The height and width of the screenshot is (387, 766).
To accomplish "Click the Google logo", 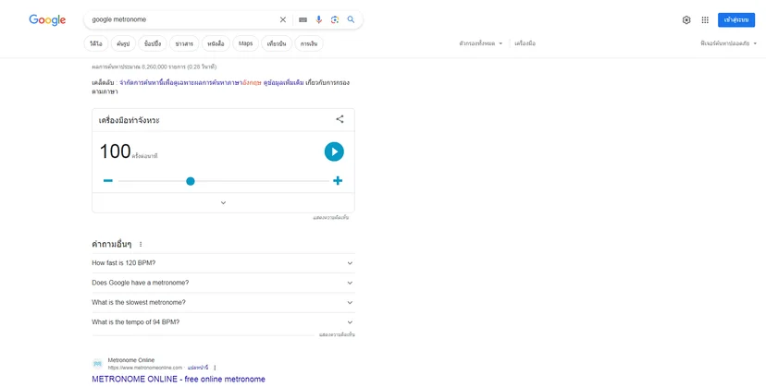I will pos(47,20).
